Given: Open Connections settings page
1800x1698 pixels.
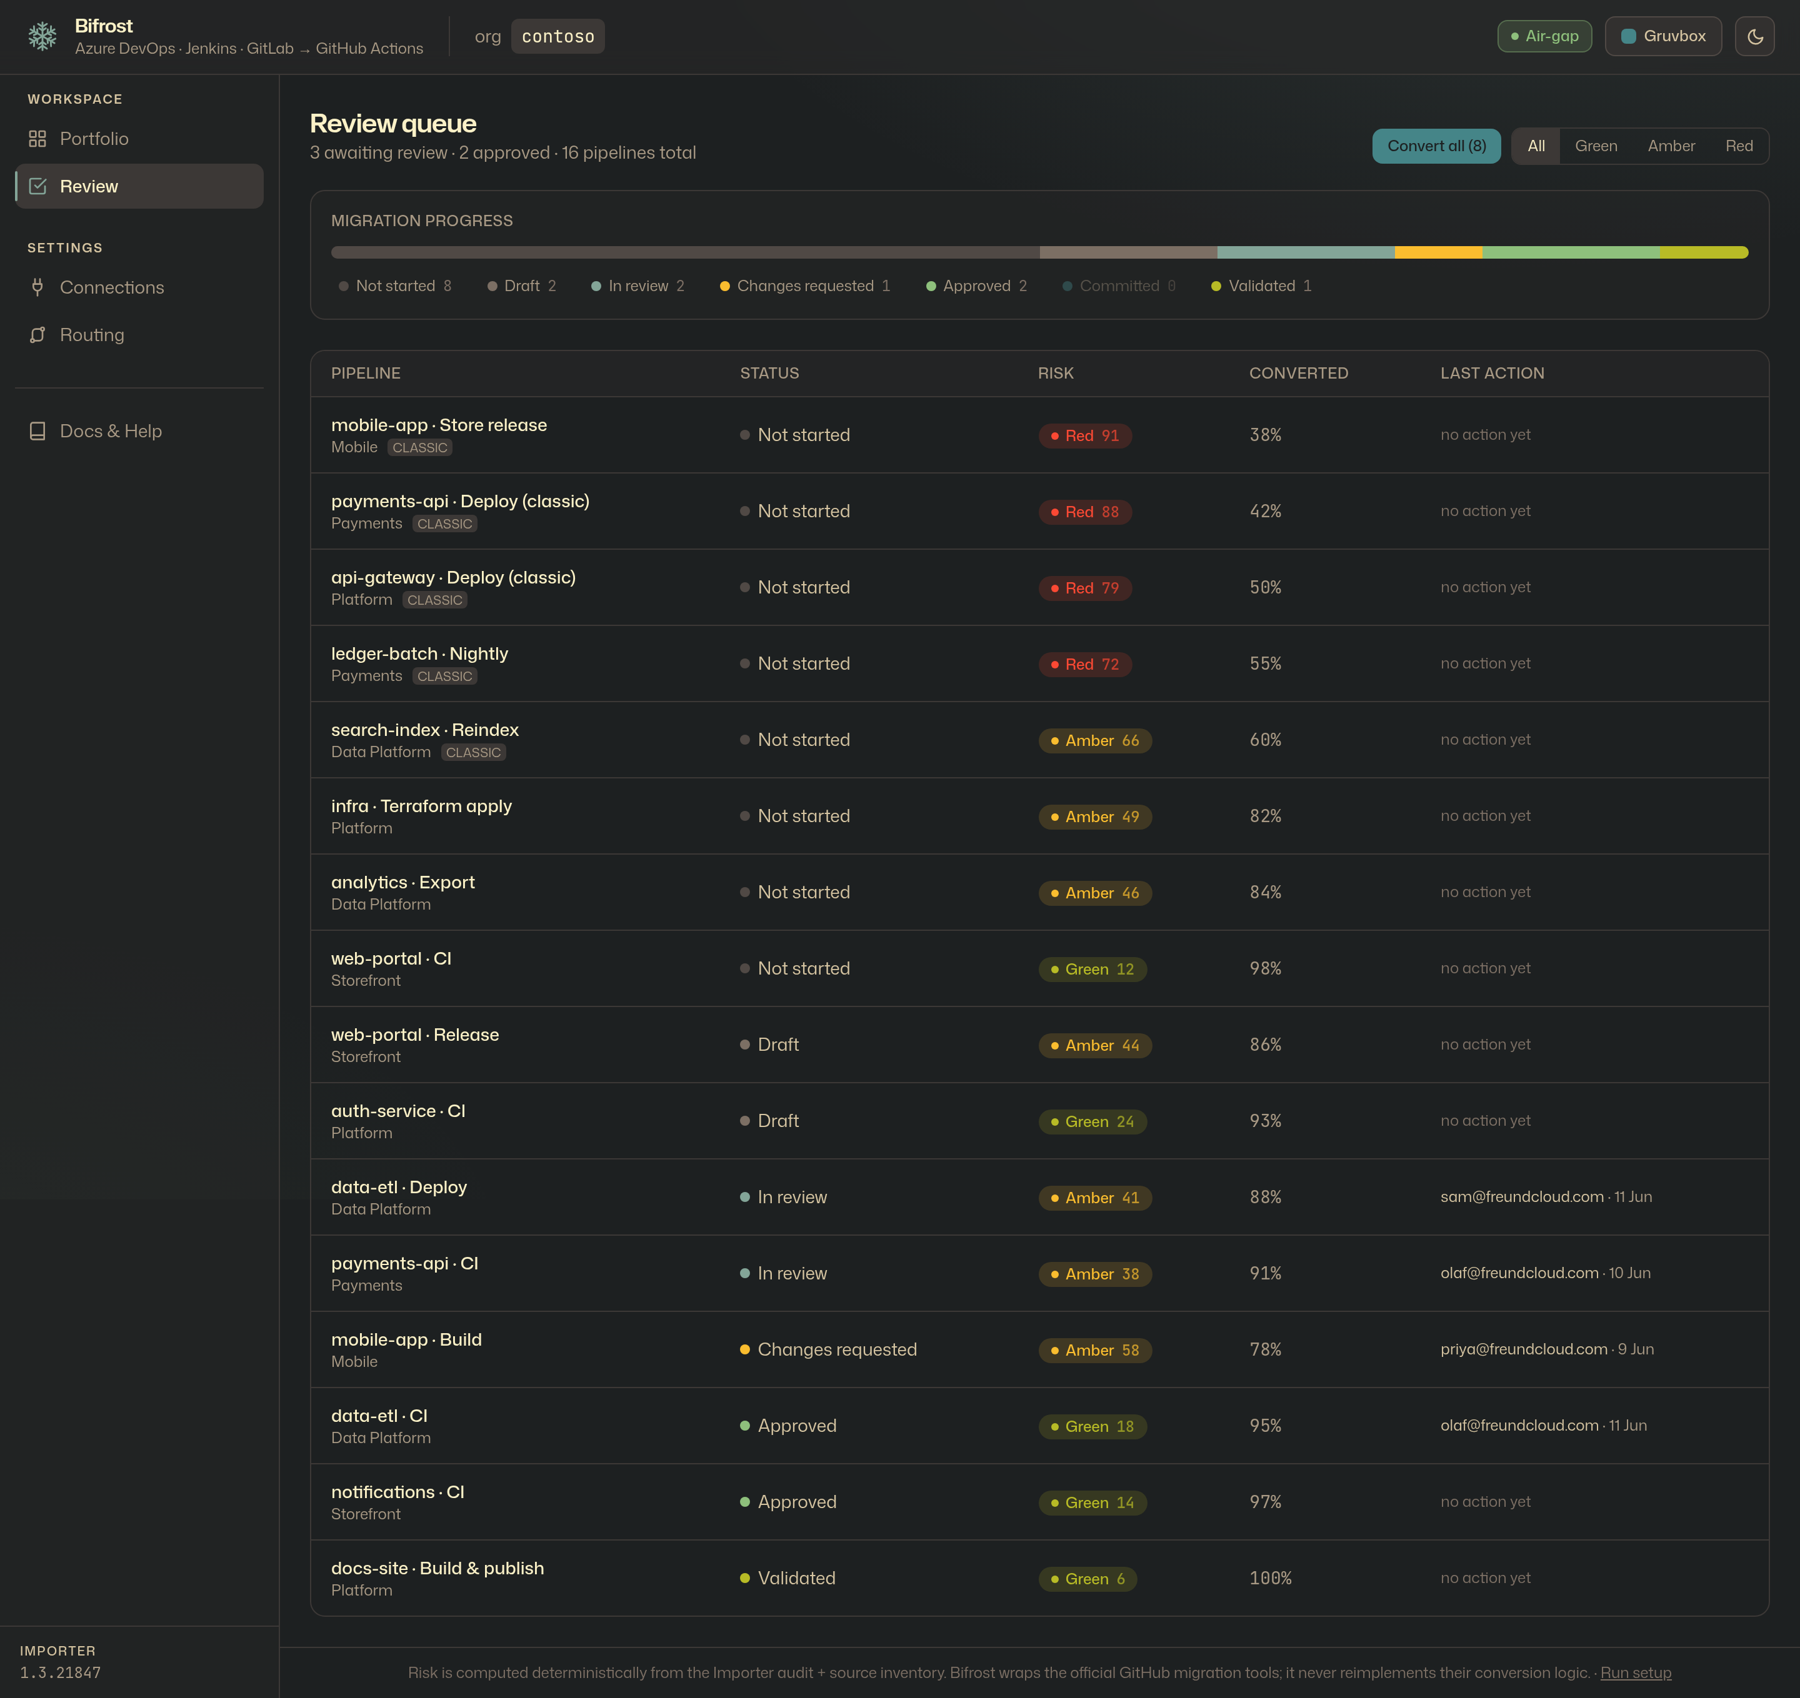Looking at the screenshot, I should (x=139, y=287).
